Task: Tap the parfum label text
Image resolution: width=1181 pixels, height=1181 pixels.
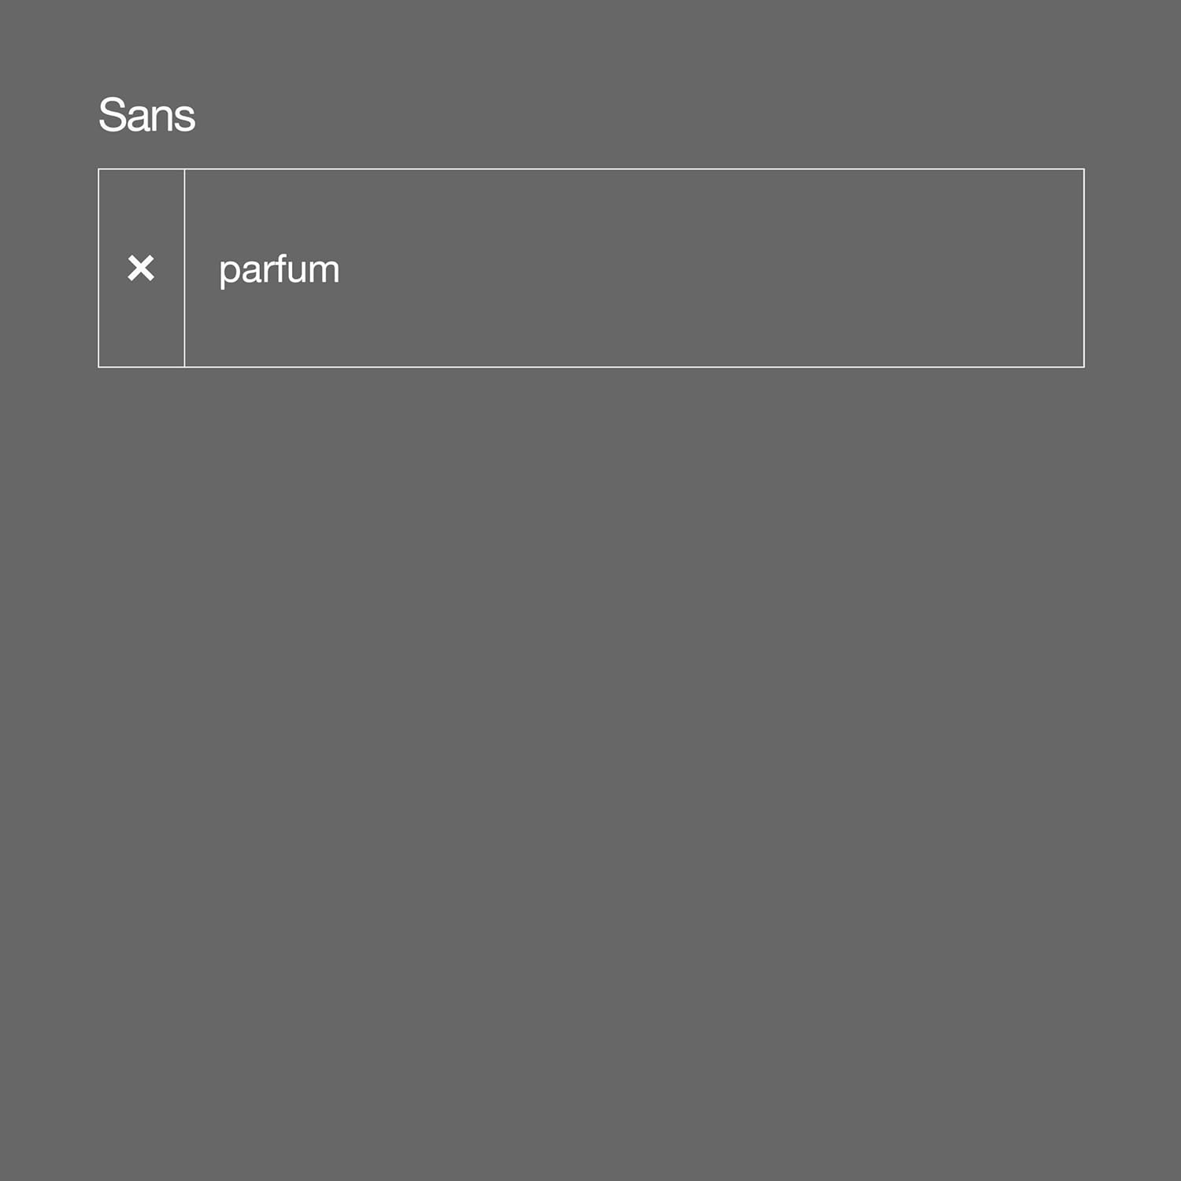Action: [279, 270]
